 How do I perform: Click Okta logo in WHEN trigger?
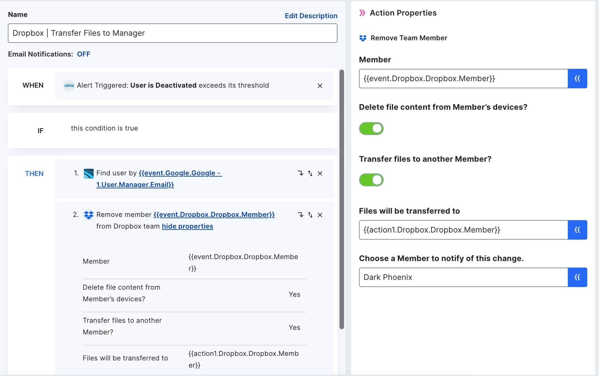coord(69,85)
